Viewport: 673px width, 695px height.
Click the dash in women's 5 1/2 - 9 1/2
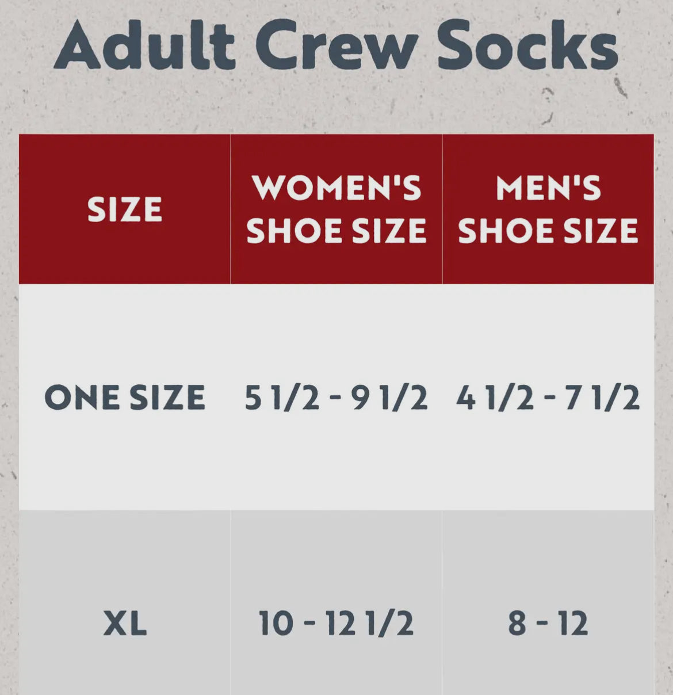pos(335,399)
